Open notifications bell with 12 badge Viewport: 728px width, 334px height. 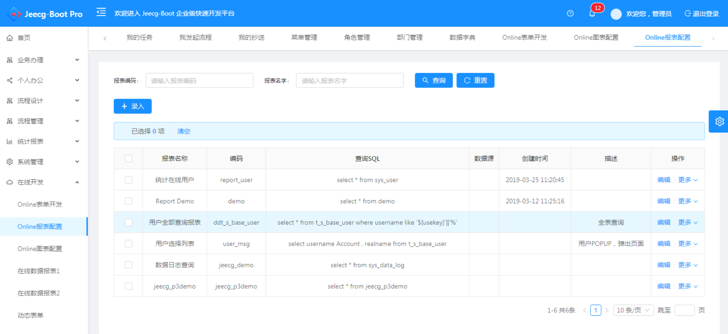592,13
